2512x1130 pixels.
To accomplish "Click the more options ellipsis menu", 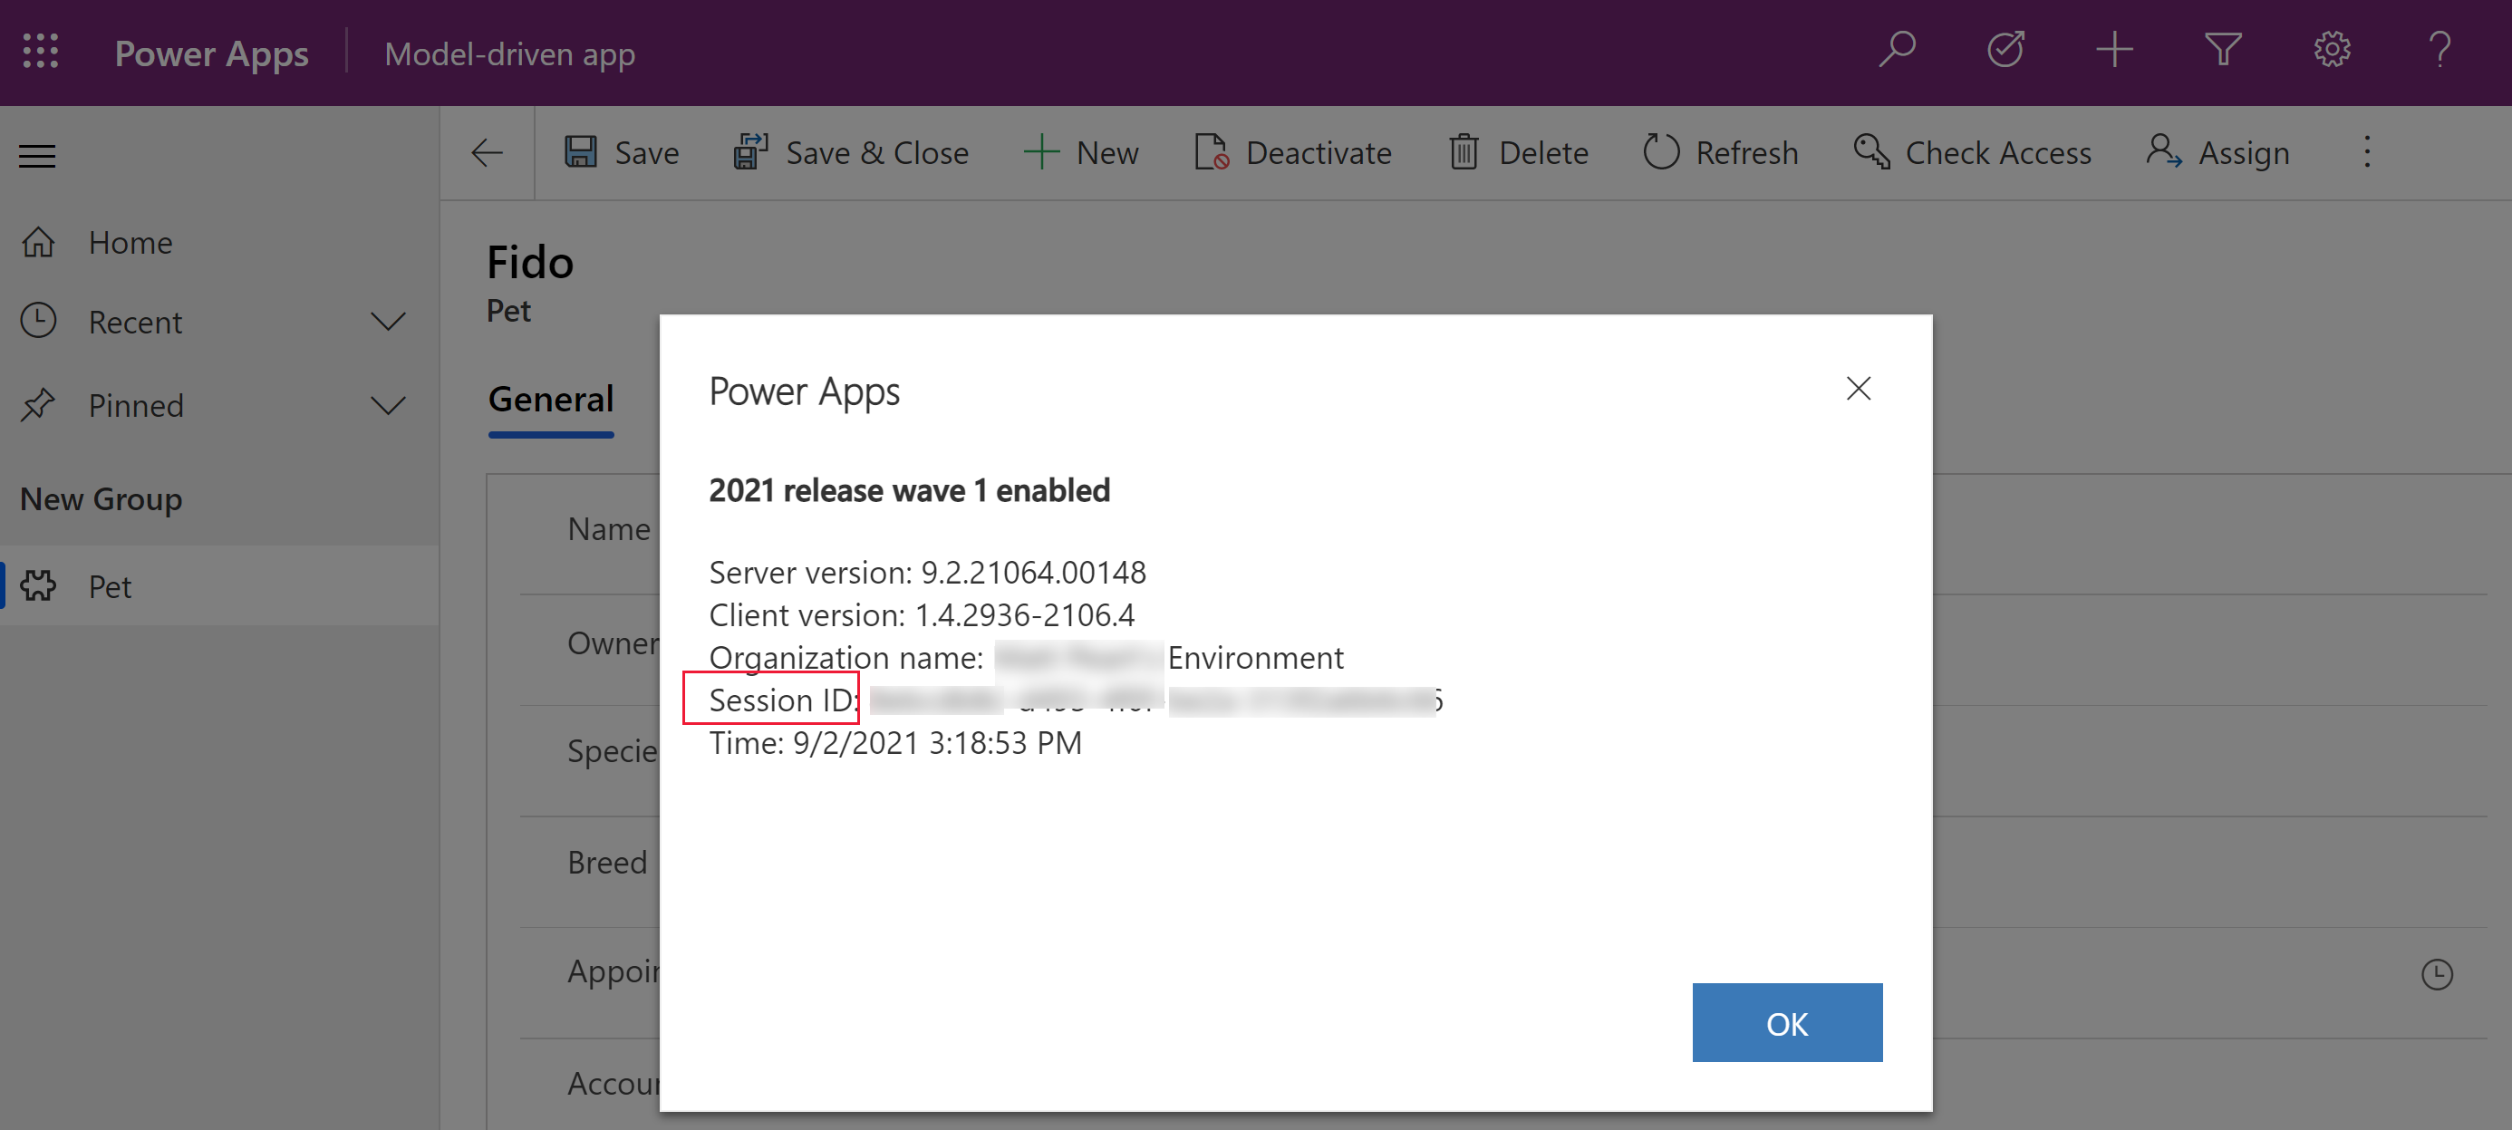I will tap(2368, 152).
